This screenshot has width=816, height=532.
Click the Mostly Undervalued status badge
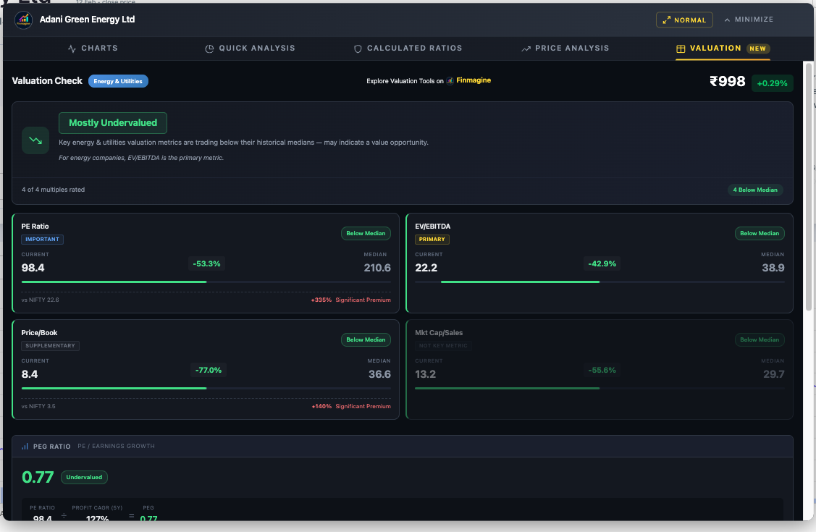click(112, 123)
